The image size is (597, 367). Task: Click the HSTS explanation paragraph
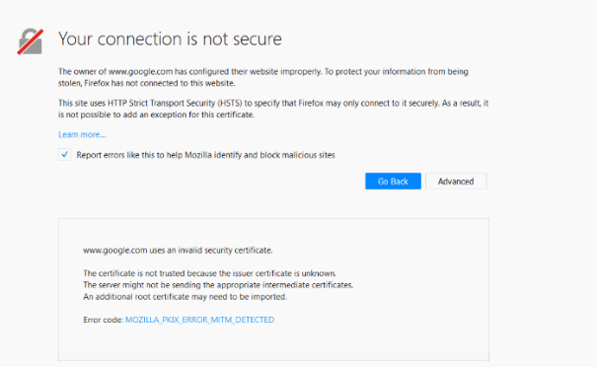[273, 109]
